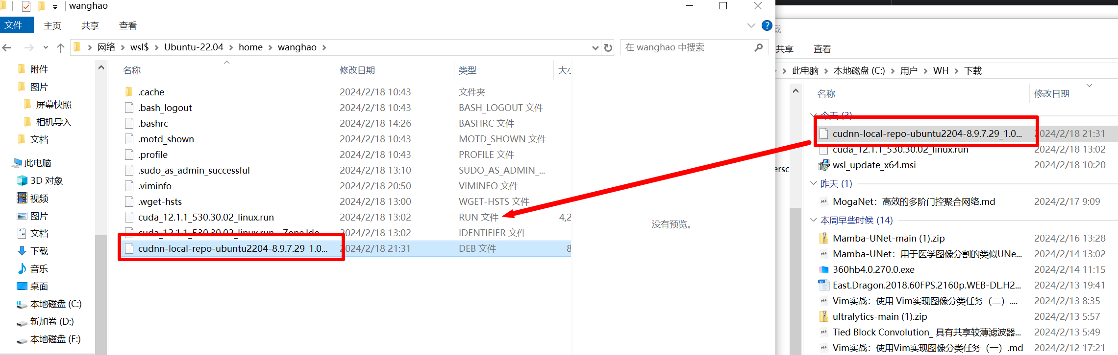Open 音乐 in navigation pane

[39, 269]
